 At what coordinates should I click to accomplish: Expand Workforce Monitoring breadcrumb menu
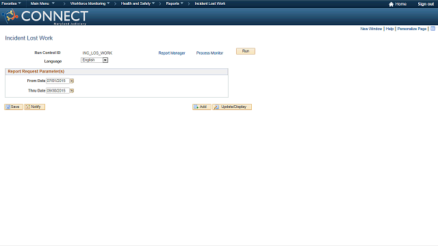coord(90,3)
